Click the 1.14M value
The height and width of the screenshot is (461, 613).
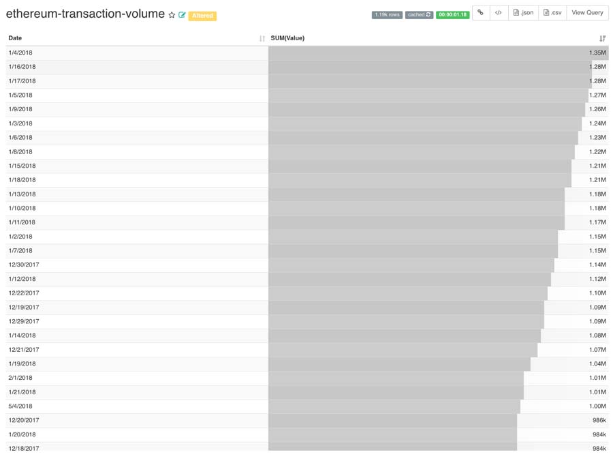[x=597, y=265]
